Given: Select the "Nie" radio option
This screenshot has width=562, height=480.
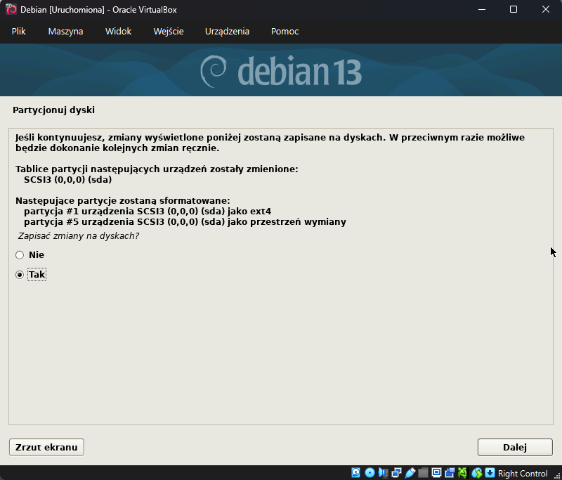Looking at the screenshot, I should point(20,255).
